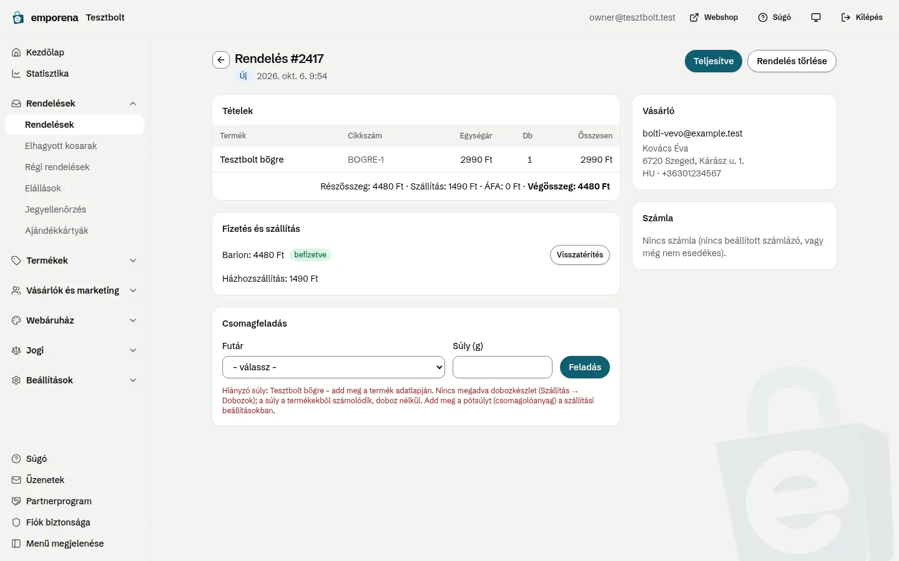Expand Vásárlók és marketing chevron
899x561 pixels.
tap(133, 290)
